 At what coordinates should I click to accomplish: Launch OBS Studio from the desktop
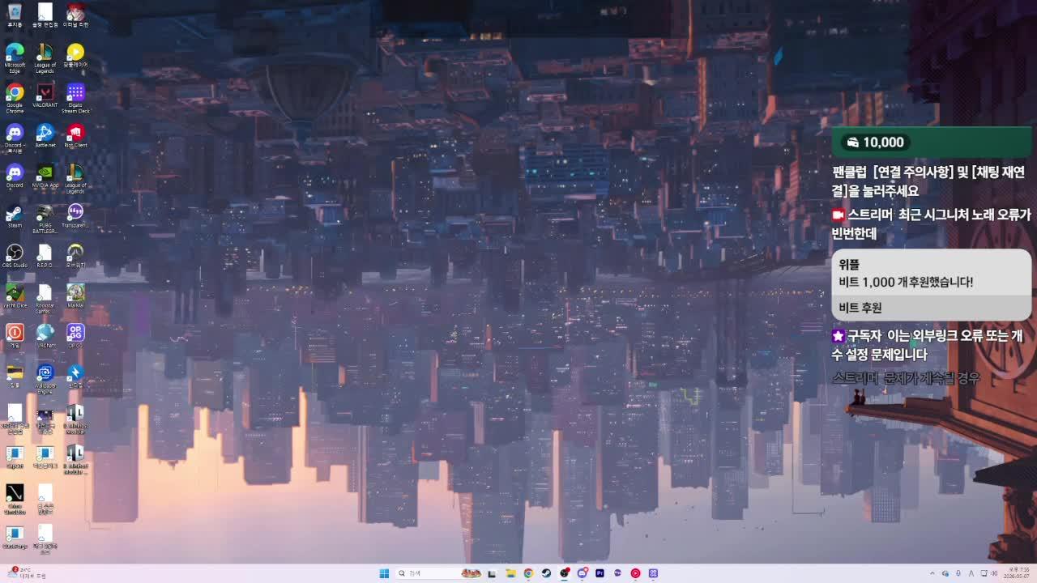coord(15,256)
